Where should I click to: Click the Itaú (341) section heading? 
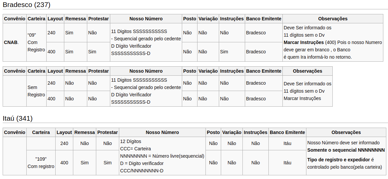coord(18,119)
